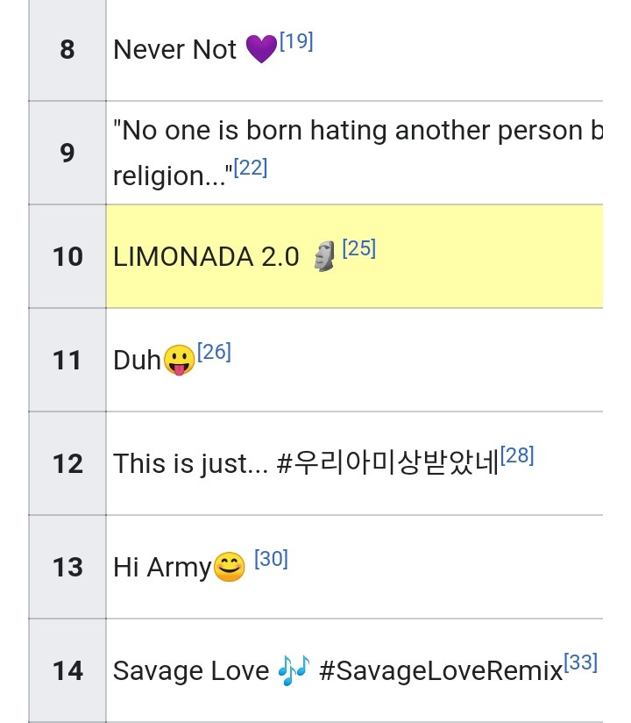Follow citation [30] beside Hi Army

272,559
